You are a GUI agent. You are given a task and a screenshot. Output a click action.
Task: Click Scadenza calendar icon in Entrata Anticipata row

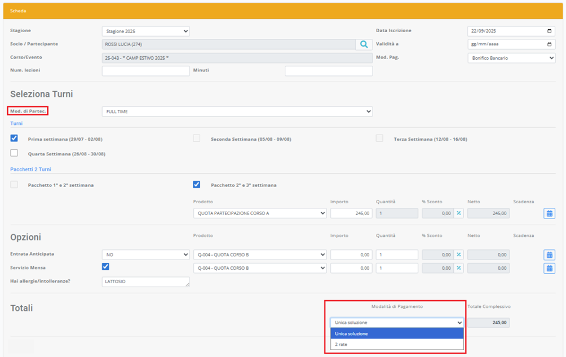pos(549,255)
